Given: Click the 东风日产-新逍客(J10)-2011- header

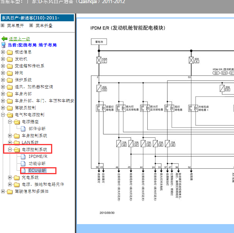Looking at the screenshot, I should tap(37, 18).
